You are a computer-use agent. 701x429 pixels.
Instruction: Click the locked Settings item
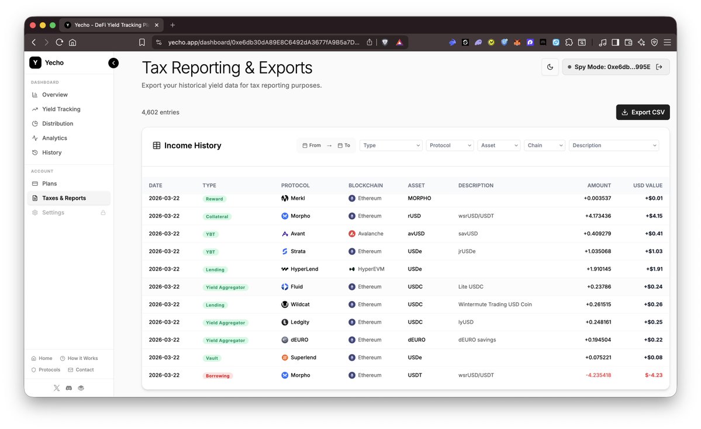69,213
